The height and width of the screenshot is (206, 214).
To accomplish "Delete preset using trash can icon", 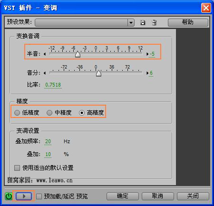I will 154,22.
